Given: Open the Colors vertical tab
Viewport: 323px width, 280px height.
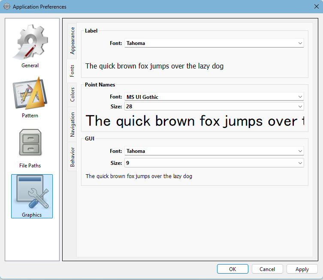Looking at the screenshot, I should 72,95.
